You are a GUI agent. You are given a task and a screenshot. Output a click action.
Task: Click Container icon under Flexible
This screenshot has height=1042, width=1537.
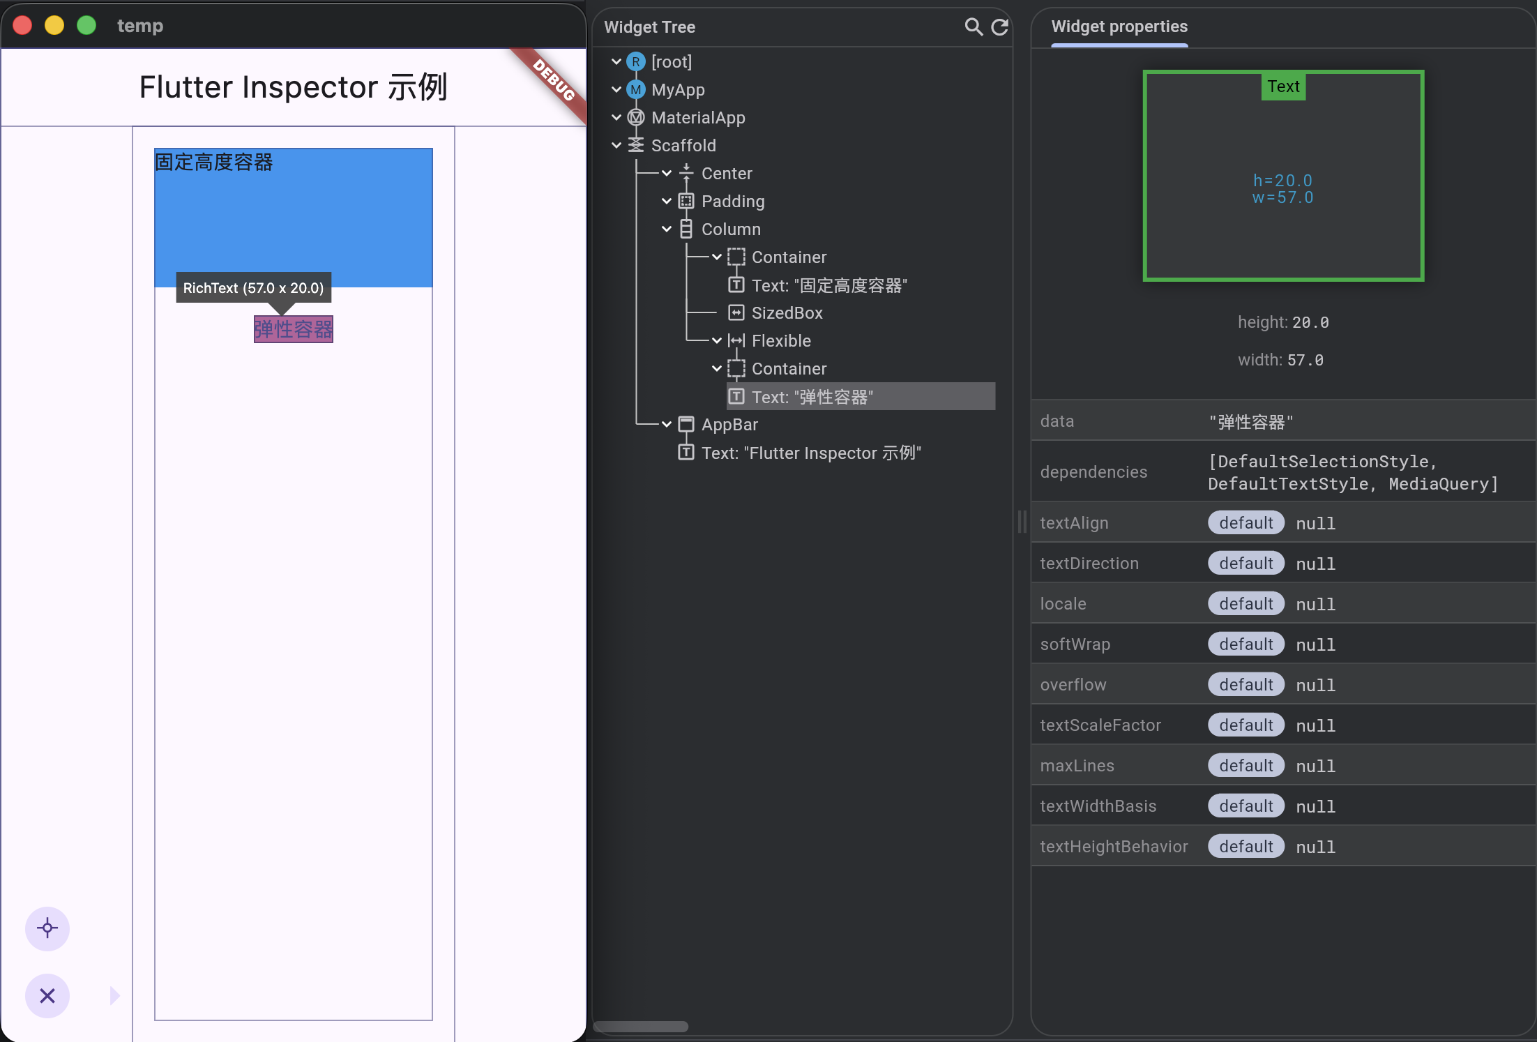pyautogui.click(x=736, y=369)
